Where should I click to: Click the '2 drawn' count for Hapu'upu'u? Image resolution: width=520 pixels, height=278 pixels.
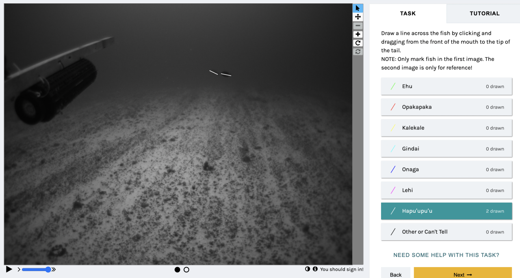point(495,211)
